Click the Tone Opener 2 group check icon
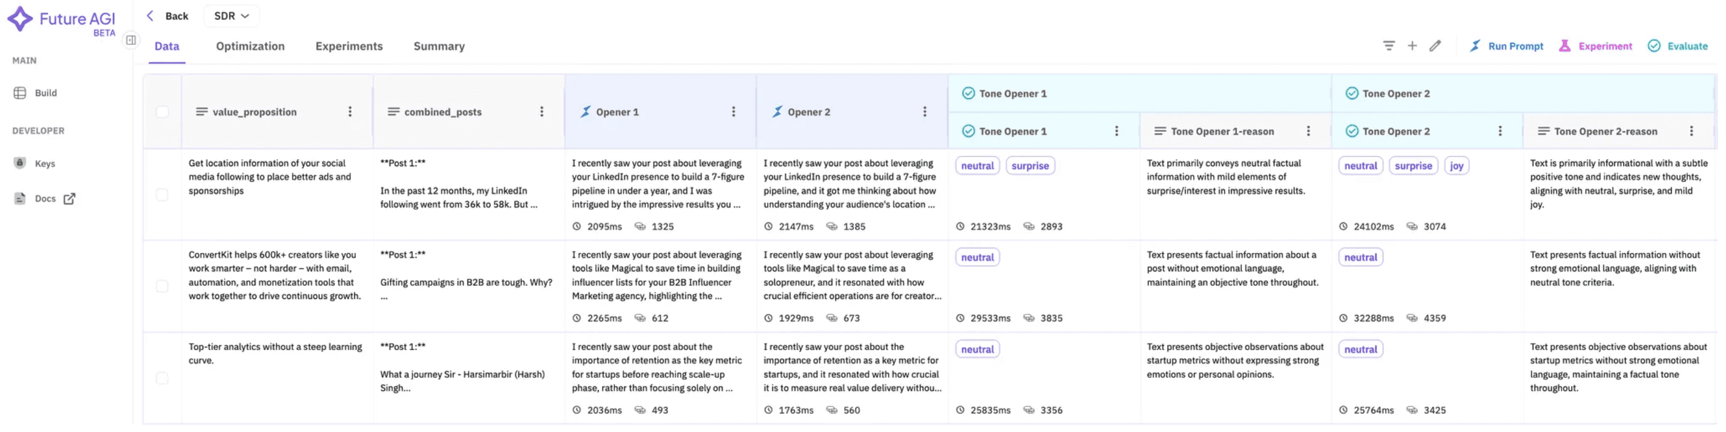 pyautogui.click(x=1352, y=93)
